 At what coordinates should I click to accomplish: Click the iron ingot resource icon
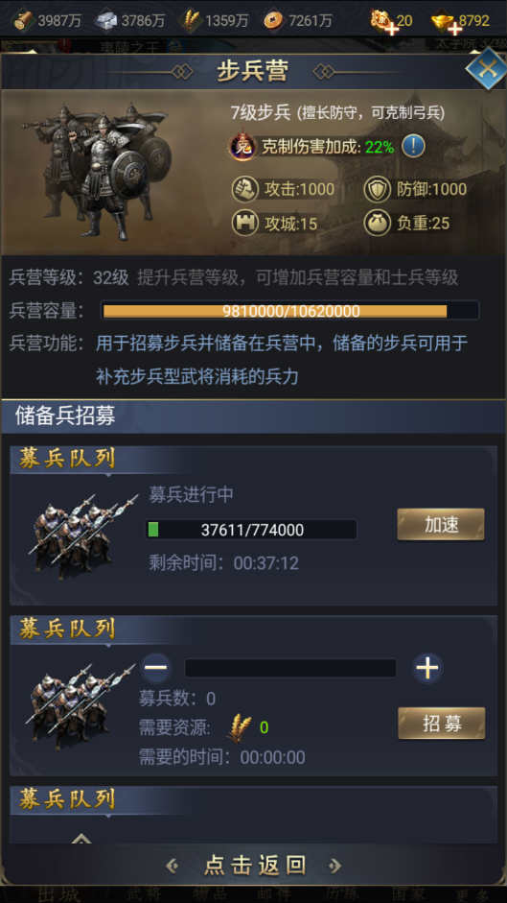coord(105,20)
